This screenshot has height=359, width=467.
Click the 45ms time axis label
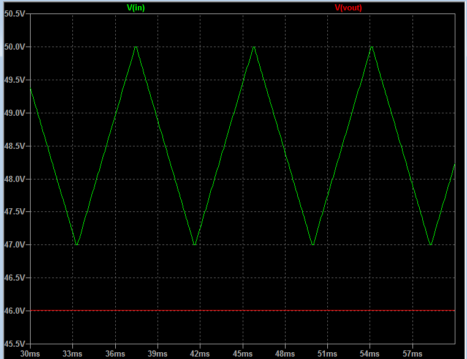[x=243, y=353]
